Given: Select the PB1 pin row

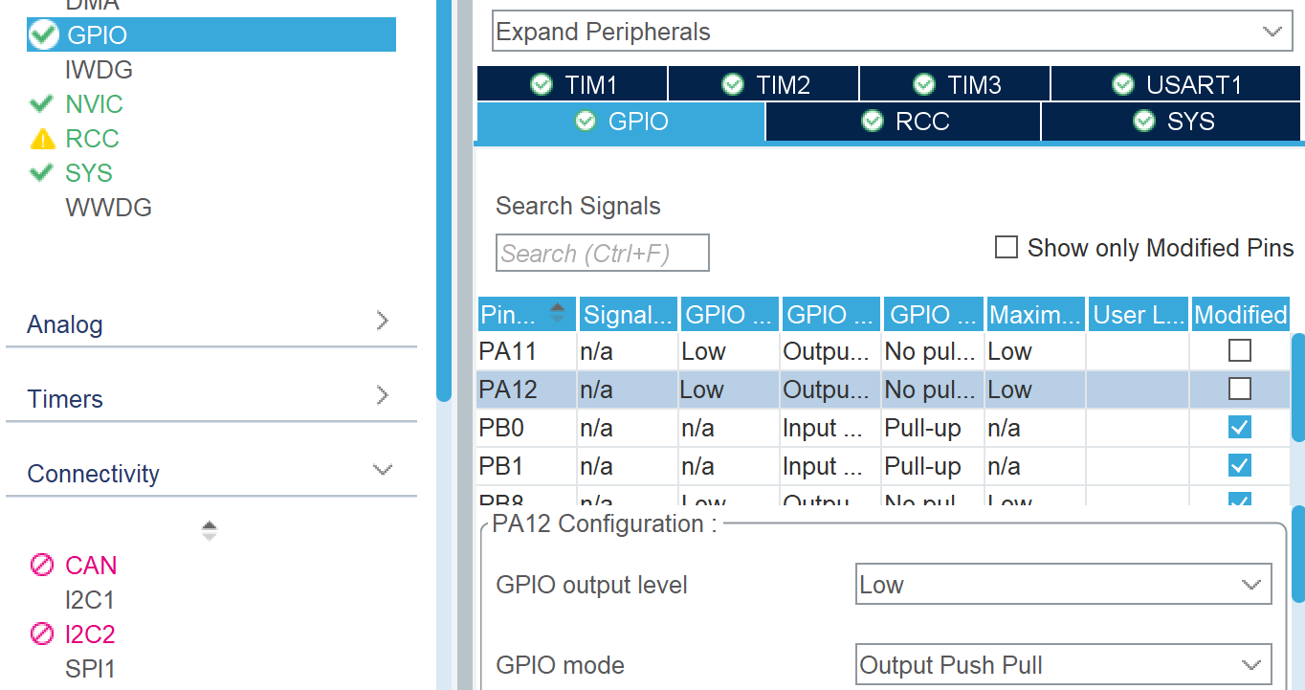Looking at the screenshot, I should click(883, 466).
